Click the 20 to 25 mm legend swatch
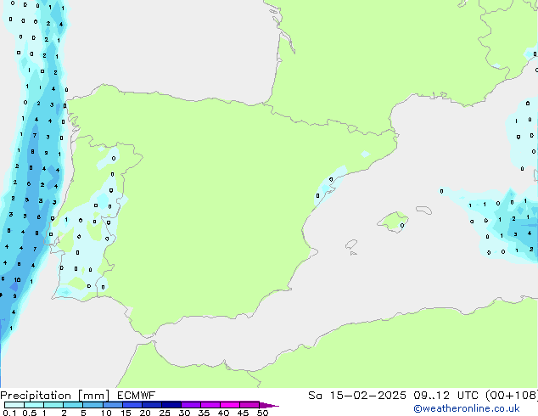Image resolution: width=538 pixels, height=416 pixels. tap(151, 405)
